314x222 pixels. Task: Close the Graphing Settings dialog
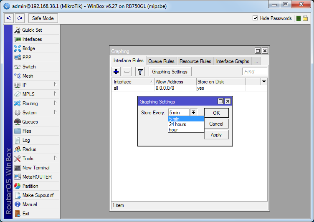[x=228, y=101]
